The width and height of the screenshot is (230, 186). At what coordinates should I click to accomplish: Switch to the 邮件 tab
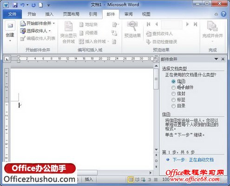tap(111, 14)
